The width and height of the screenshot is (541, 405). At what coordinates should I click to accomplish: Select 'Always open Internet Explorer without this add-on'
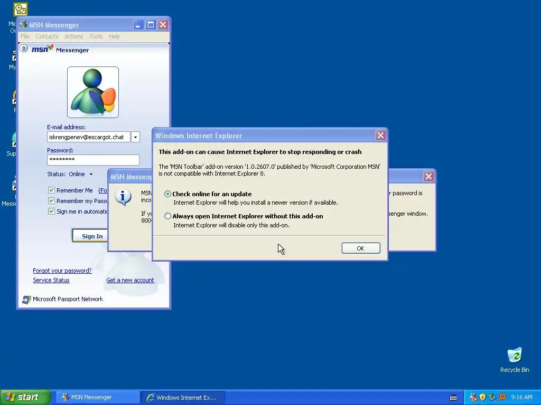coord(167,216)
